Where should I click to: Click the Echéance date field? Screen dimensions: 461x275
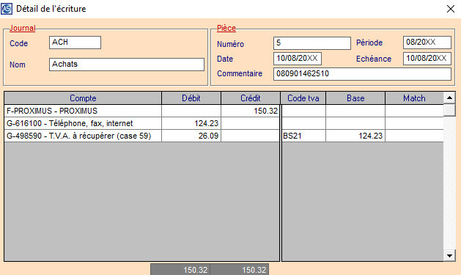(x=427, y=59)
